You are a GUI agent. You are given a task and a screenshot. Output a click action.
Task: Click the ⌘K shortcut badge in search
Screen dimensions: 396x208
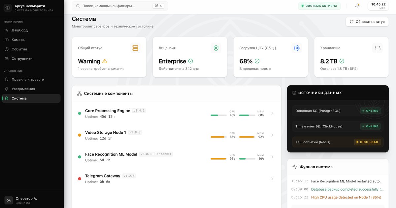click(158, 6)
